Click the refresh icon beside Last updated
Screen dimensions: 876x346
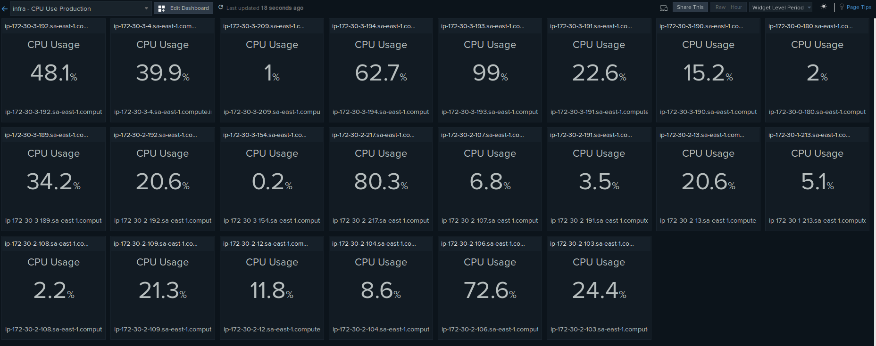pos(221,8)
